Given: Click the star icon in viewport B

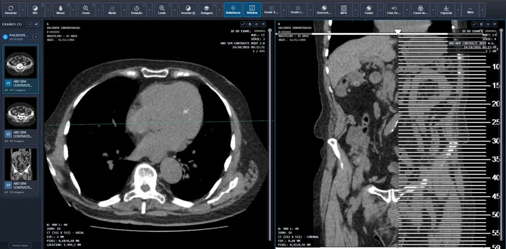Looking at the screenshot, I should [x=488, y=24].
